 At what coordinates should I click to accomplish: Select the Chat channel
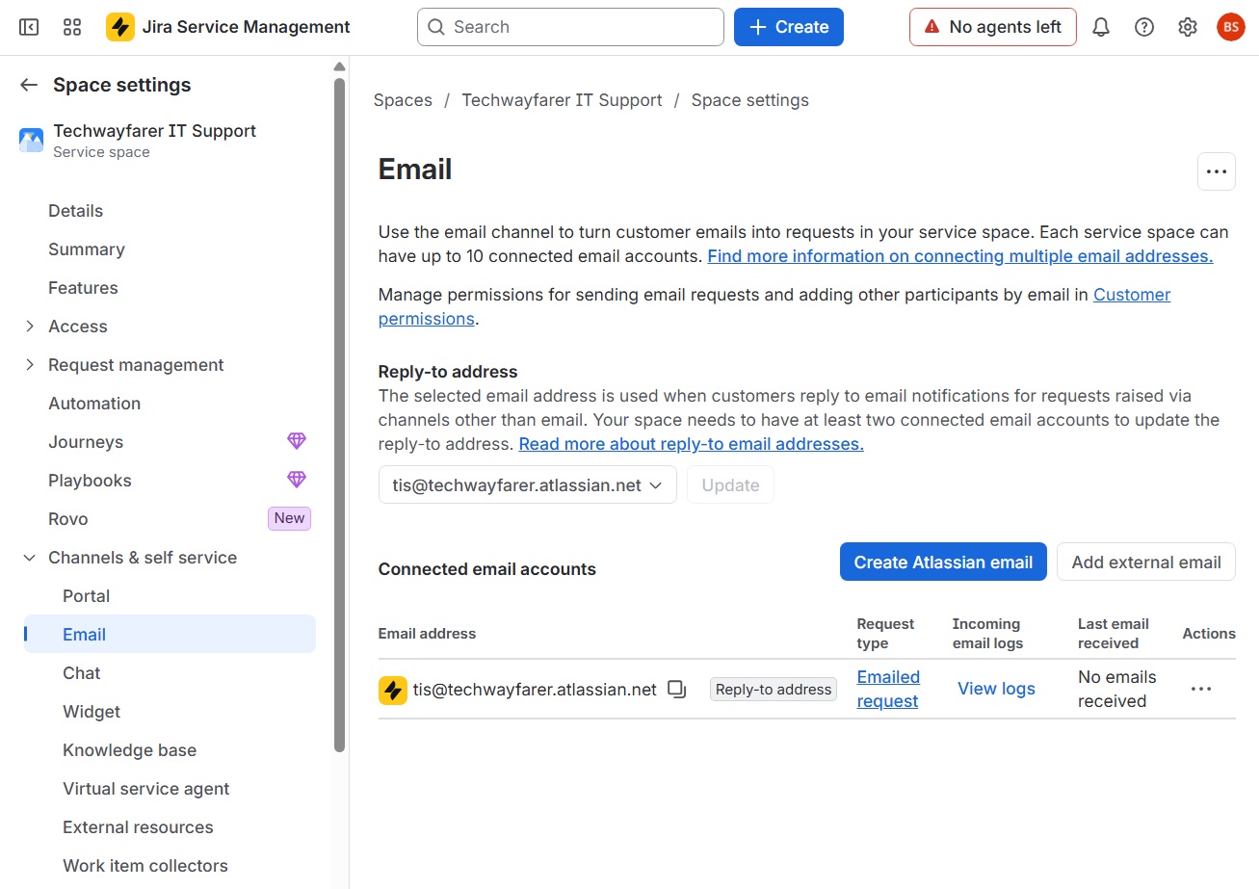(82, 673)
